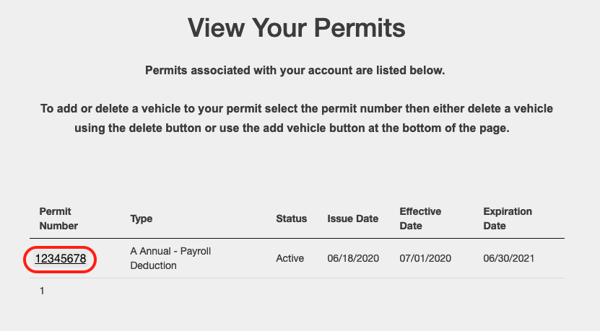The width and height of the screenshot is (600, 331).
Task: Select the Effective Date column header
Action: (420, 219)
